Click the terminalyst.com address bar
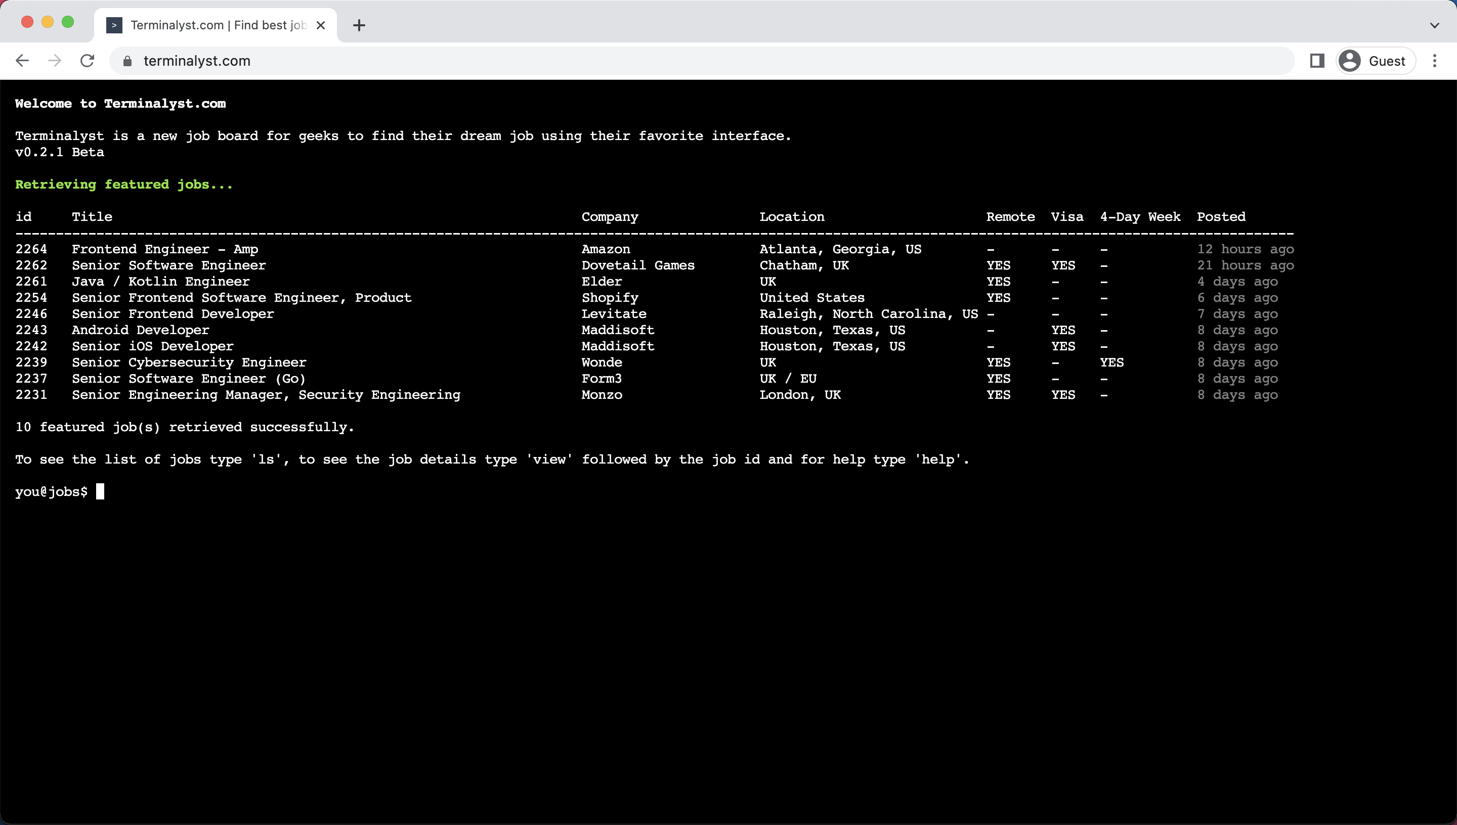This screenshot has width=1457, height=825. pos(702,61)
